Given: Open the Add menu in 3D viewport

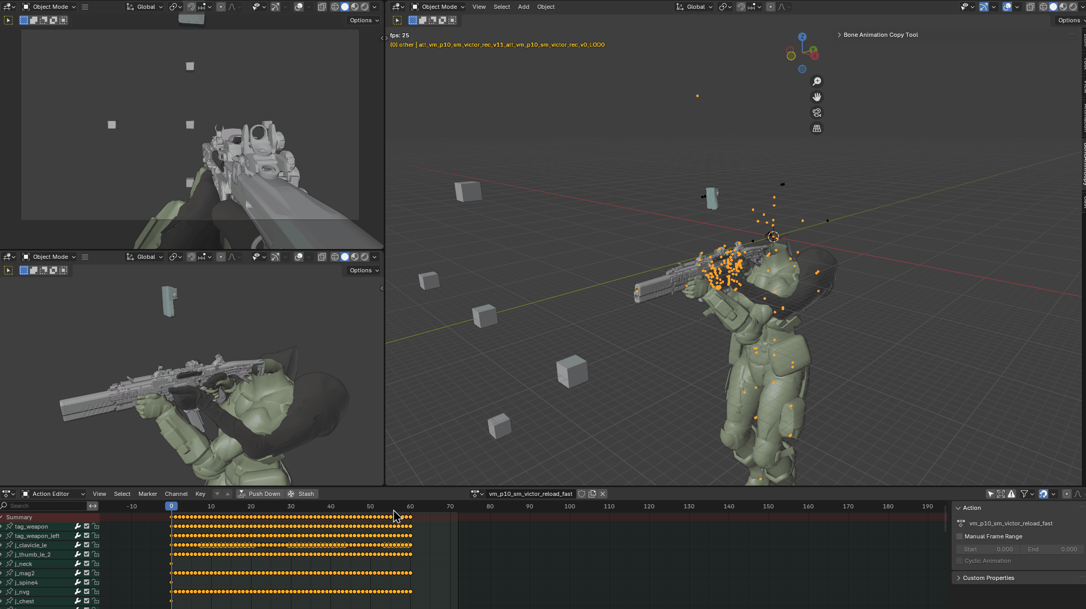Looking at the screenshot, I should [523, 7].
